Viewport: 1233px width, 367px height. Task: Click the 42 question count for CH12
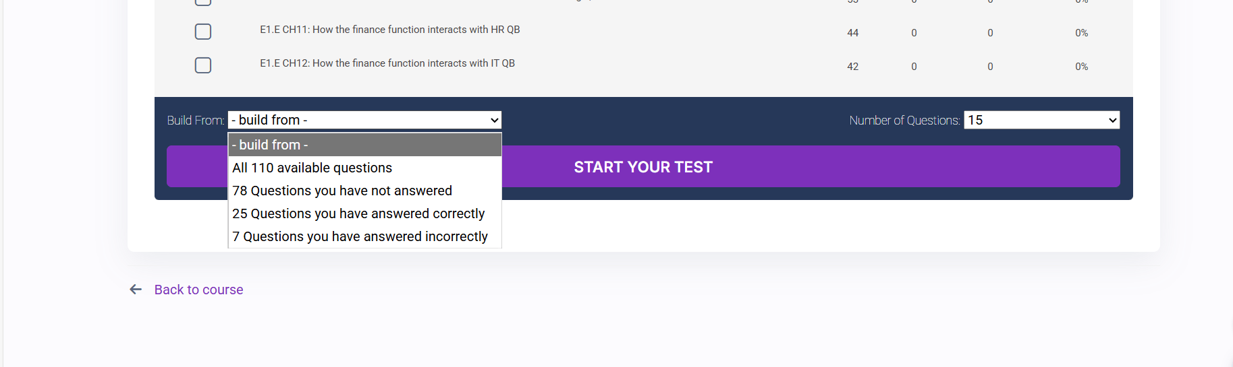click(x=852, y=67)
